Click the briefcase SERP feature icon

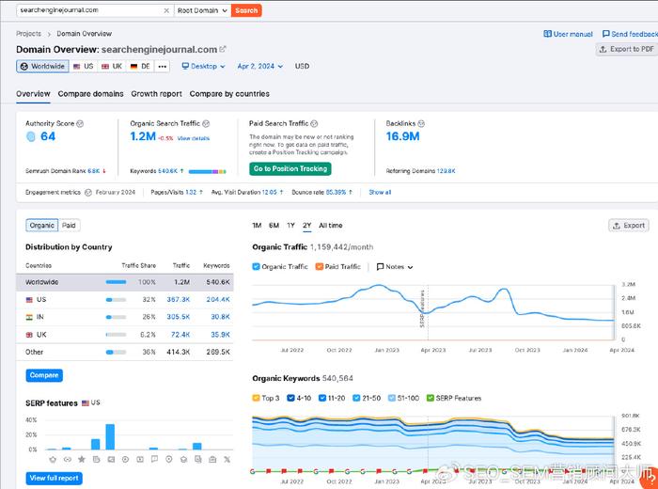[x=212, y=459]
